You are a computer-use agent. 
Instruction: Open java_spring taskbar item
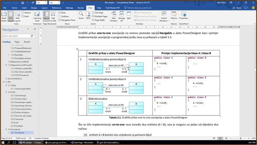click(x=56, y=143)
